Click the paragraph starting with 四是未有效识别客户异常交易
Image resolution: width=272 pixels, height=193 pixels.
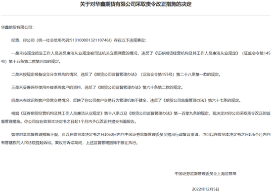tap(126, 100)
